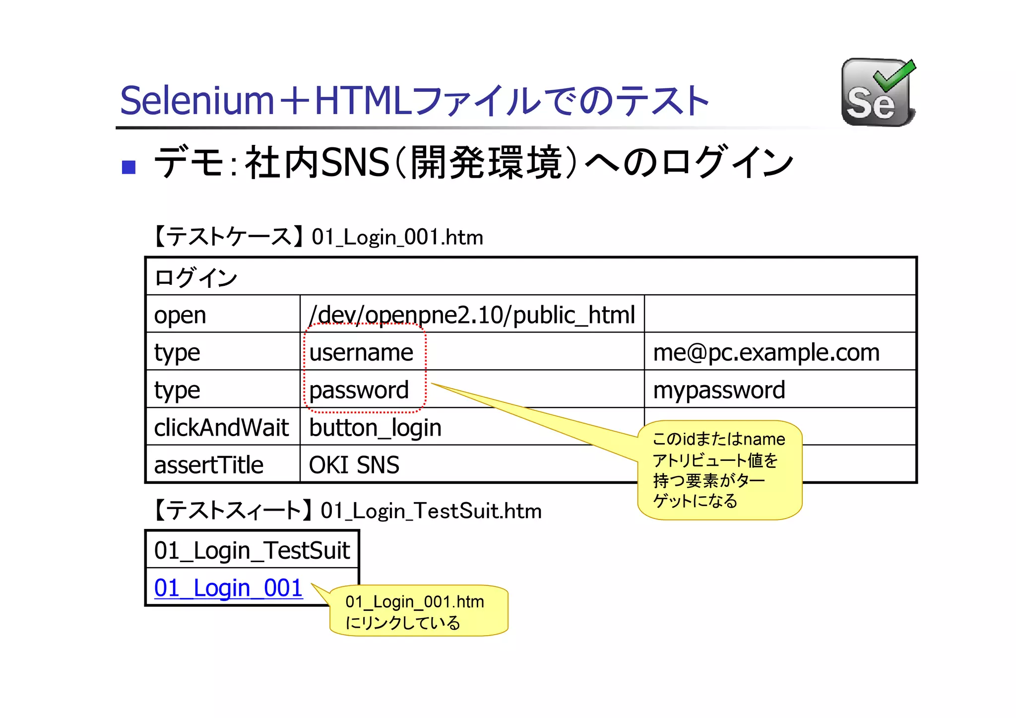The image size is (1016, 718).
Task: Open the 01_Login_001 link
Action: [228, 588]
